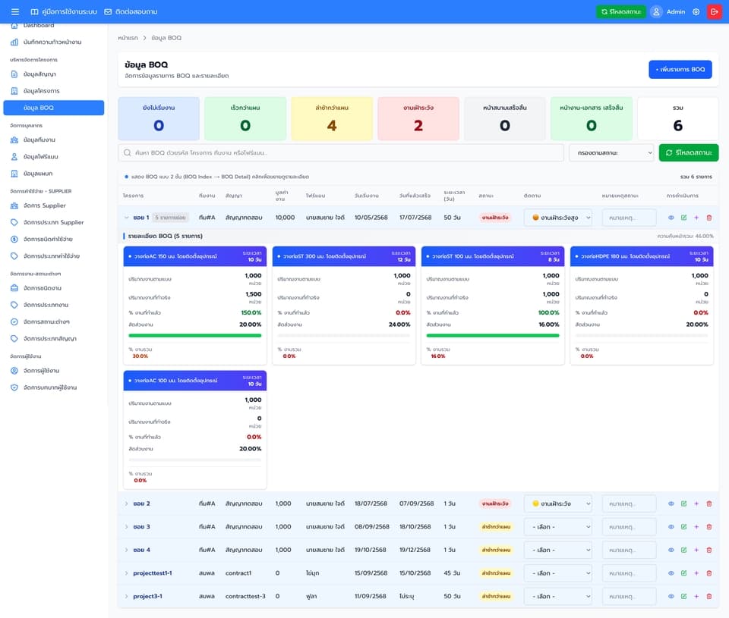Click the note field in งวด 2 row
Image resolution: width=729 pixels, height=618 pixels.
pyautogui.click(x=629, y=503)
